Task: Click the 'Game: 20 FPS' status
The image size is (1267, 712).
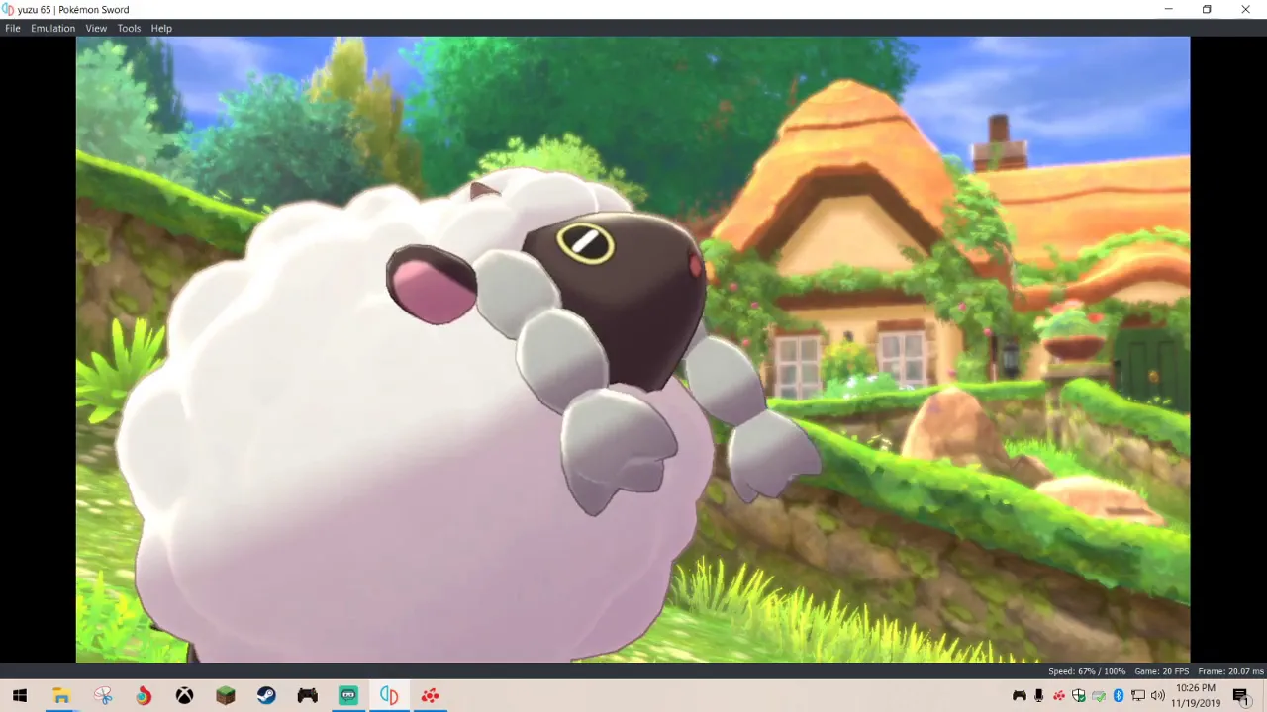Action: pyautogui.click(x=1161, y=671)
